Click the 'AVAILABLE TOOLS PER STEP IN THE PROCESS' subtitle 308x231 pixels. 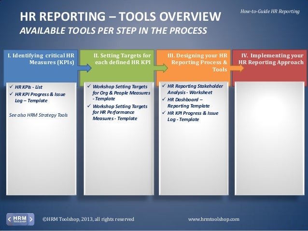[x=113, y=30]
